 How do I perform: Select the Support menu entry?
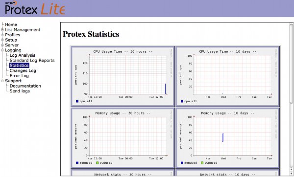(x=13, y=81)
